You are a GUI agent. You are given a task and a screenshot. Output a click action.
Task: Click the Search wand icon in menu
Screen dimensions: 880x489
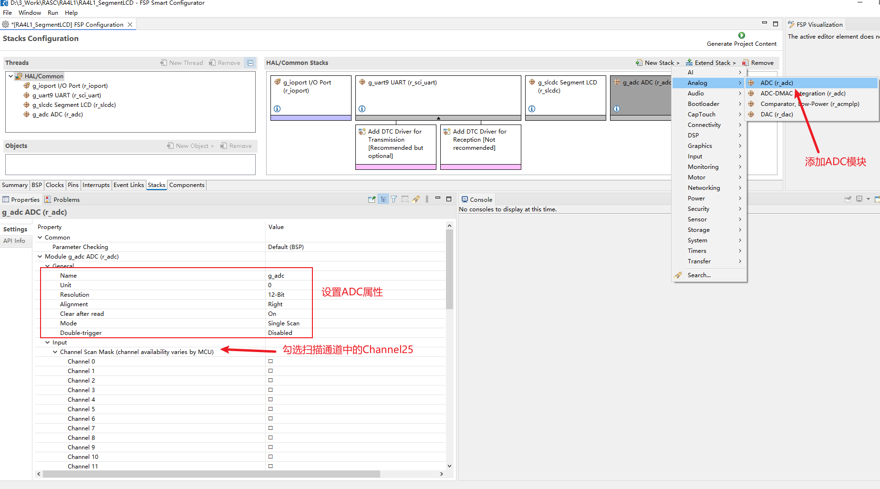click(678, 275)
